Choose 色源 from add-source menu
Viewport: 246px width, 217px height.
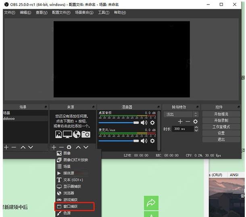78,213
